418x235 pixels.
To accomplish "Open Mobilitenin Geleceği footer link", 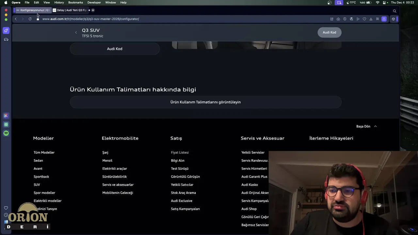I will pyautogui.click(x=118, y=193).
